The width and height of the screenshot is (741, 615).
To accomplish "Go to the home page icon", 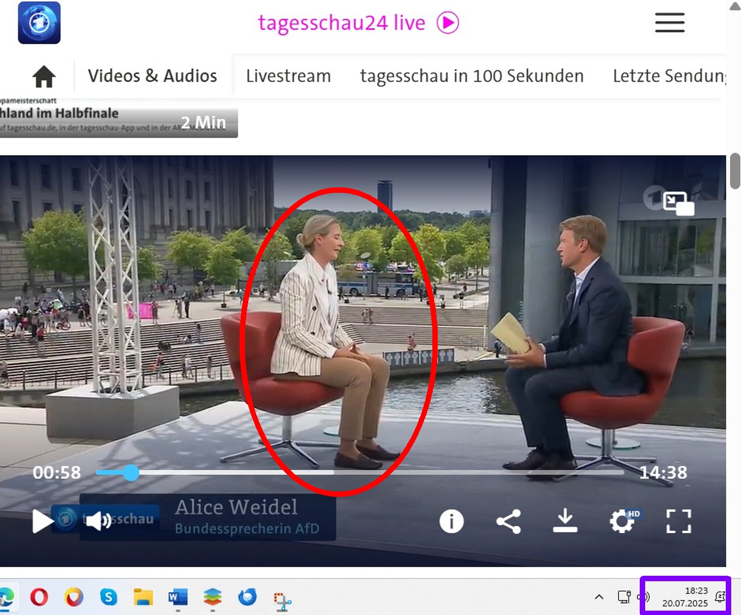I will 44,76.
